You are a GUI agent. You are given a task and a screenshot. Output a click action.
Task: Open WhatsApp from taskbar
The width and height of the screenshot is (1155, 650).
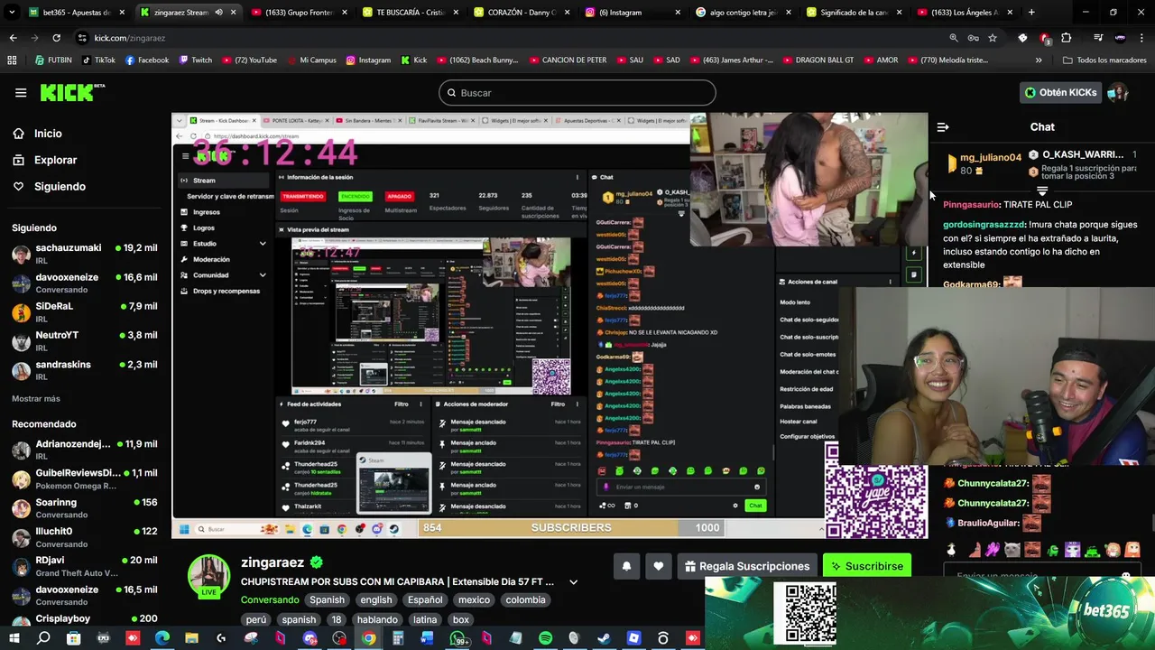tap(458, 638)
